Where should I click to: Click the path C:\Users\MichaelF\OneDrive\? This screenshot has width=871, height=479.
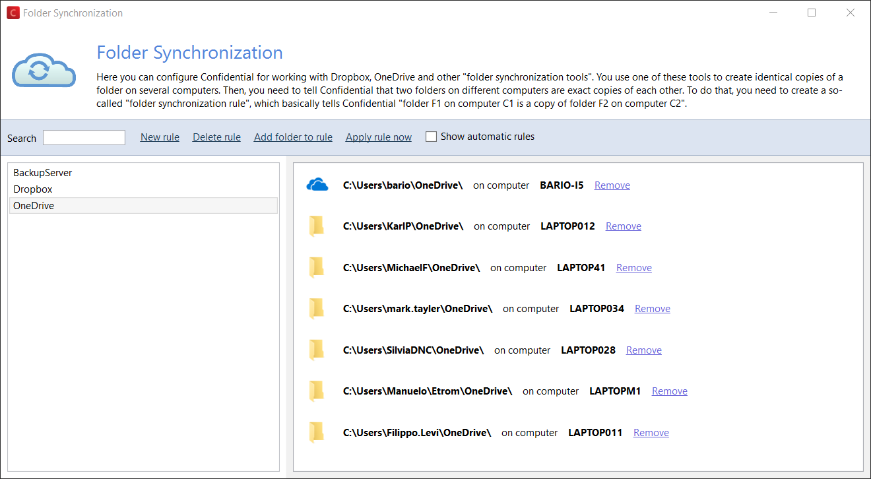tap(412, 268)
